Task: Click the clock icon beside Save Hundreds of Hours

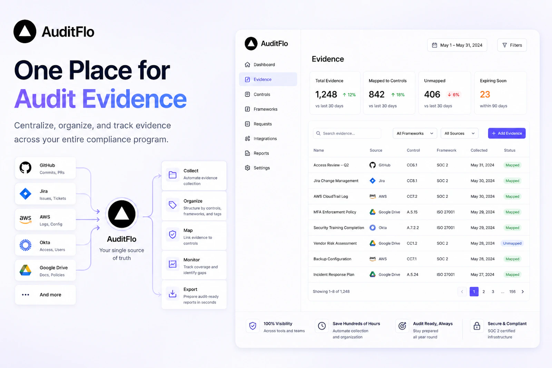Action: (x=322, y=326)
